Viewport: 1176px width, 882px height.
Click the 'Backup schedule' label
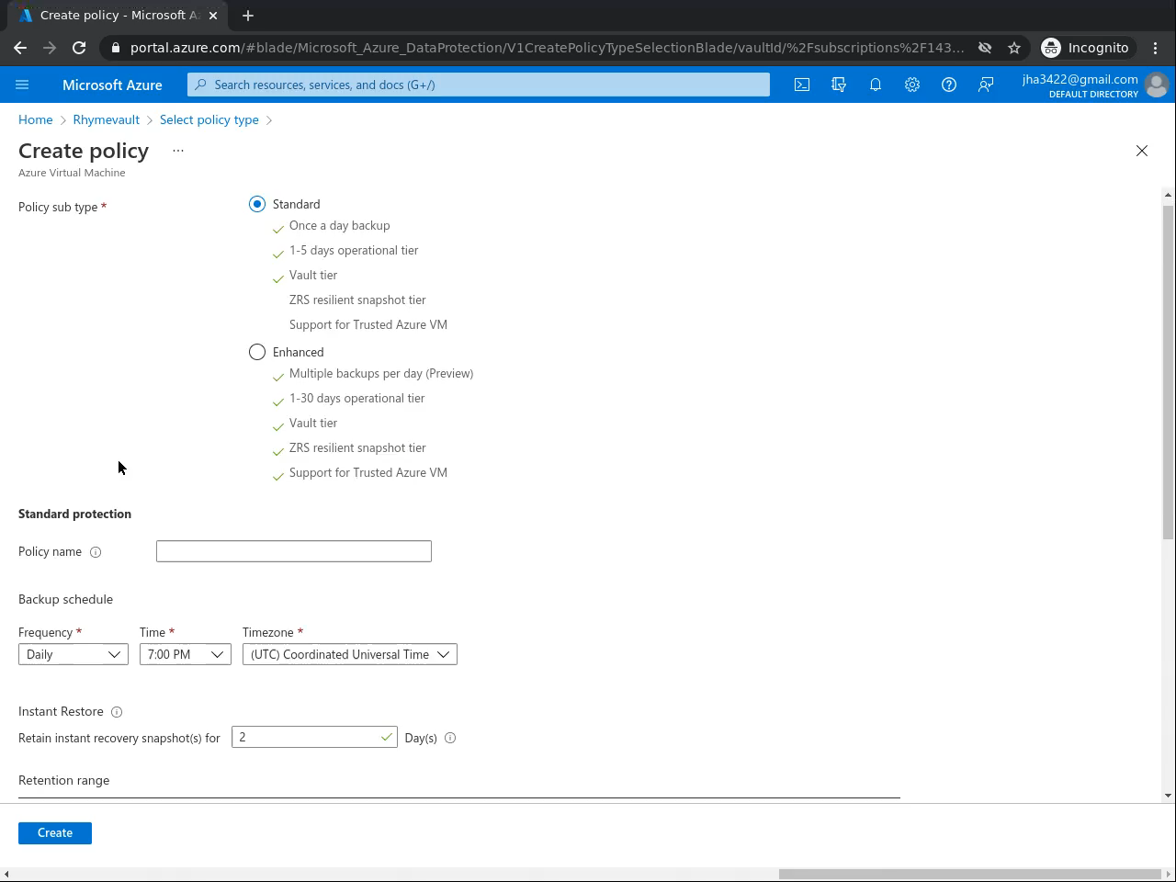click(x=66, y=600)
